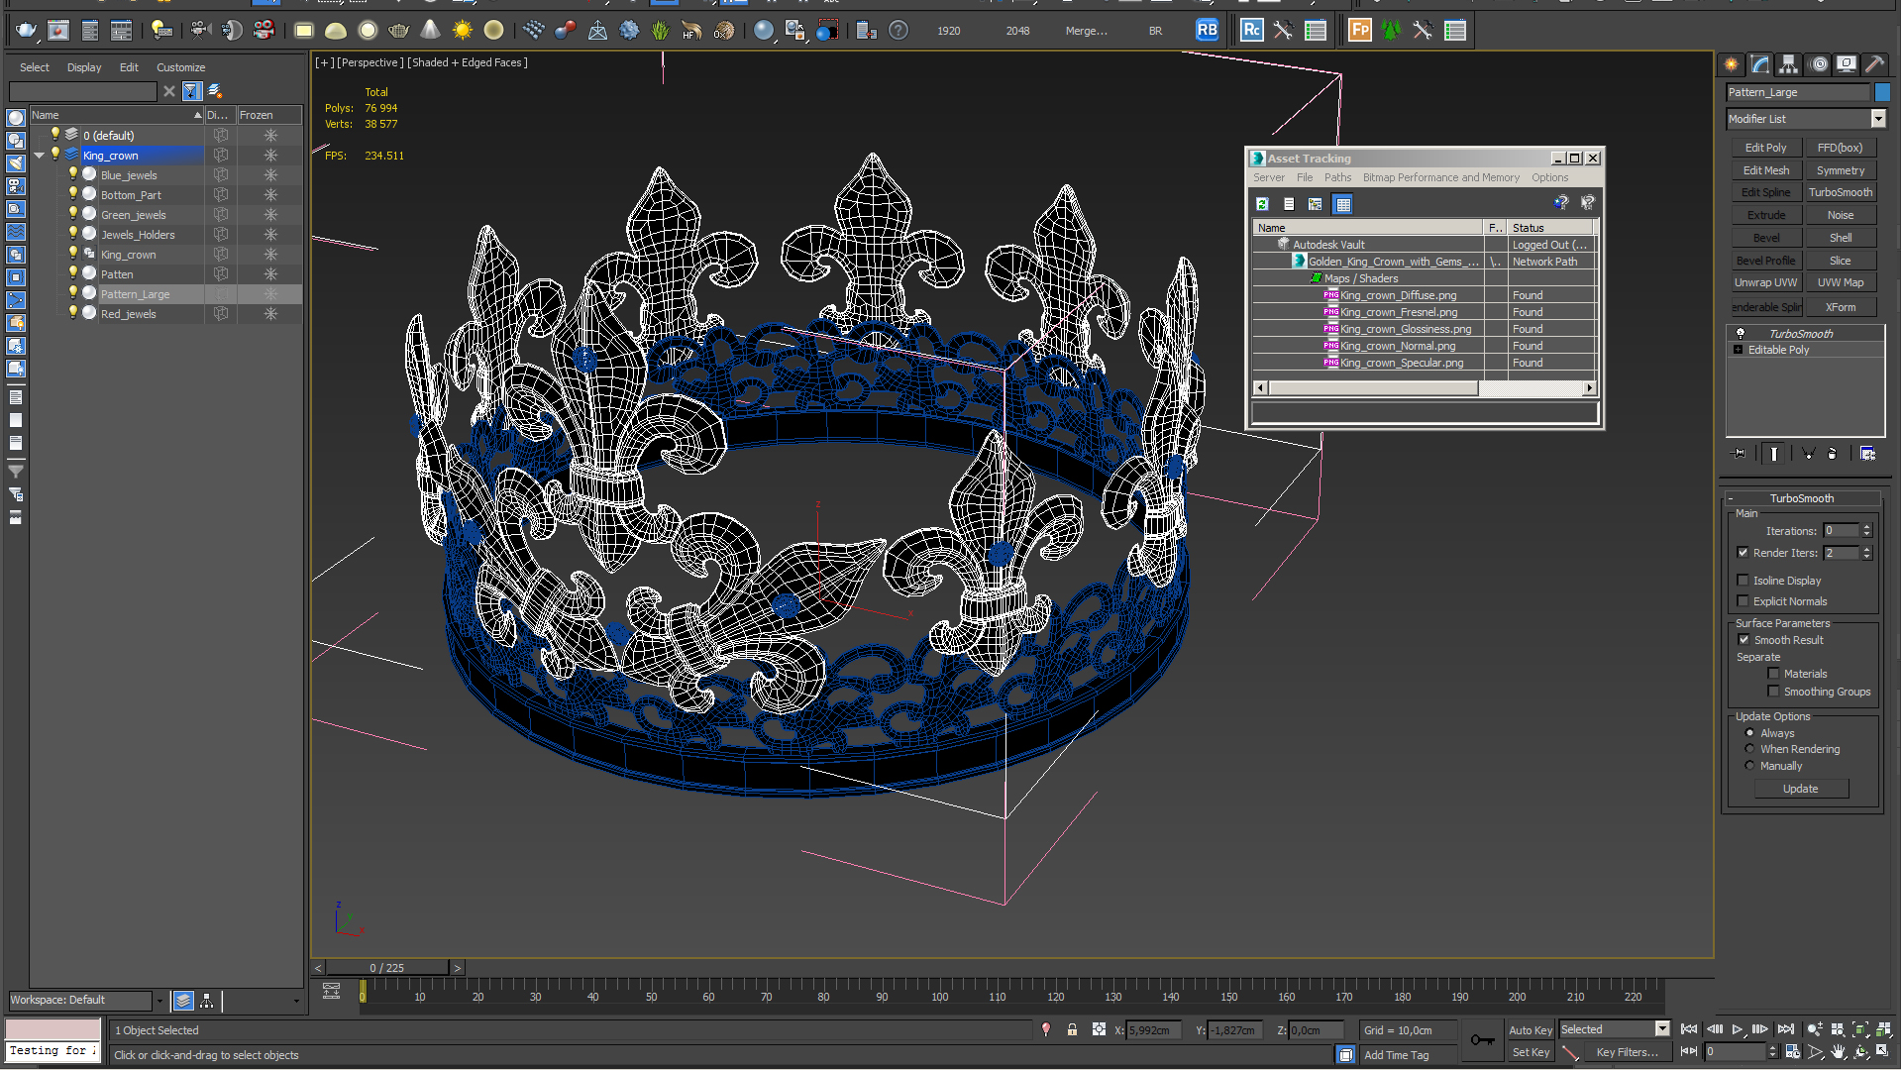Screen dimensions: 1902x1070
Task: Click Zoom Extents Selected icon
Action: pos(1860,1030)
